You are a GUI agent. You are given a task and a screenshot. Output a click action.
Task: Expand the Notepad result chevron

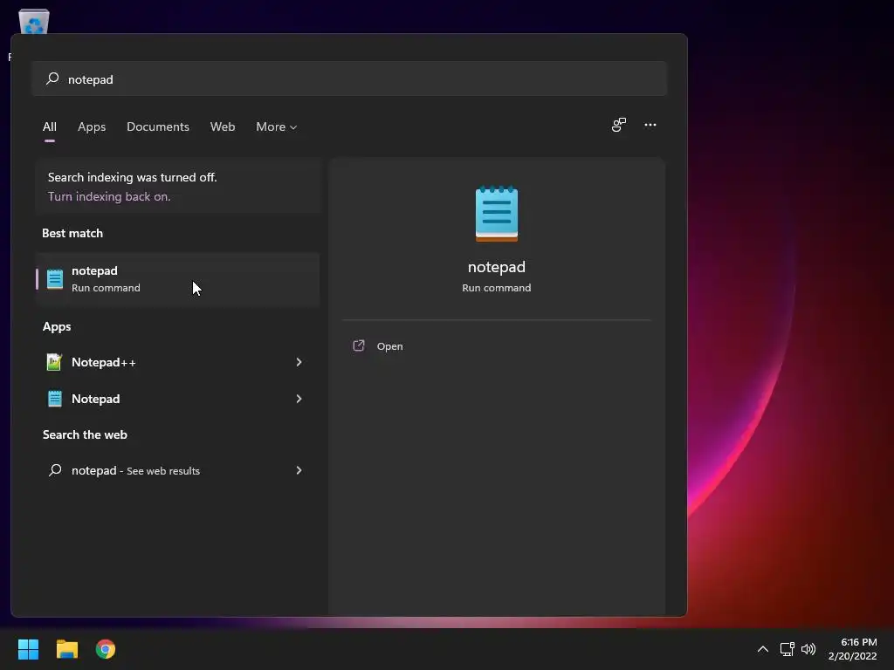click(x=299, y=399)
